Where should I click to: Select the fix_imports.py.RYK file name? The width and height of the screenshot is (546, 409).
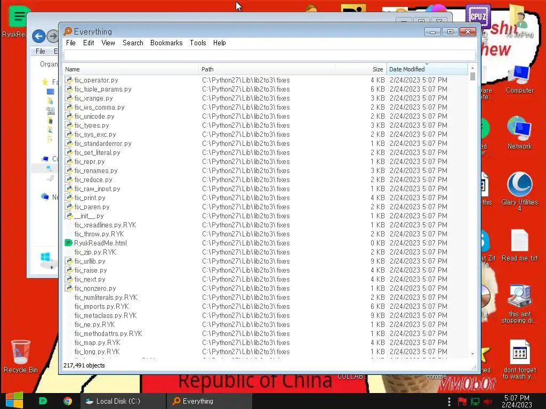101,306
